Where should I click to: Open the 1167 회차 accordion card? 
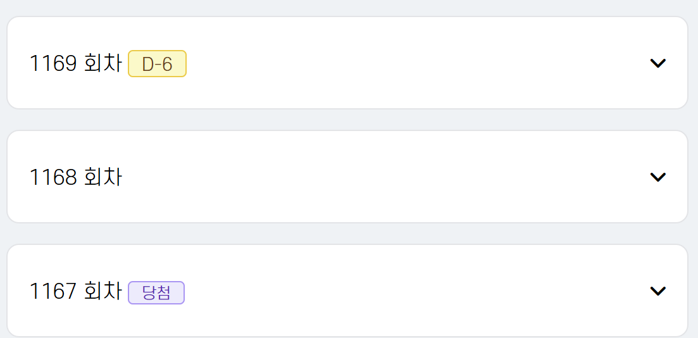point(380,291)
